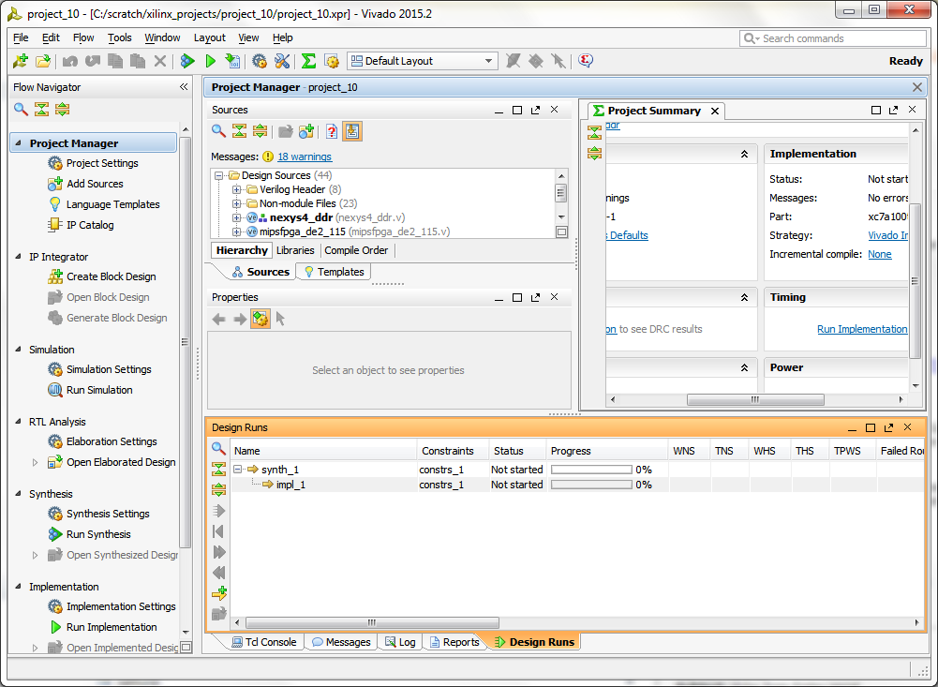Click the Collapse All icon in the Project Summary sidebar
938x687 pixels.
point(594,132)
